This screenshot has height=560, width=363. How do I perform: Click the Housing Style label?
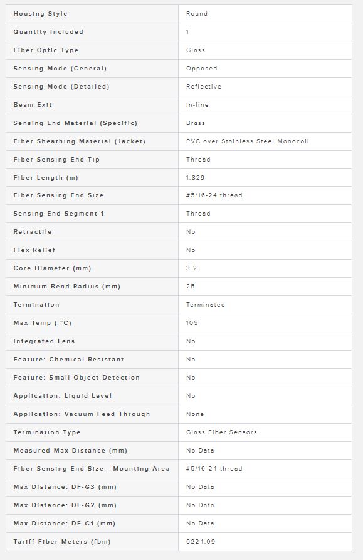(x=40, y=14)
